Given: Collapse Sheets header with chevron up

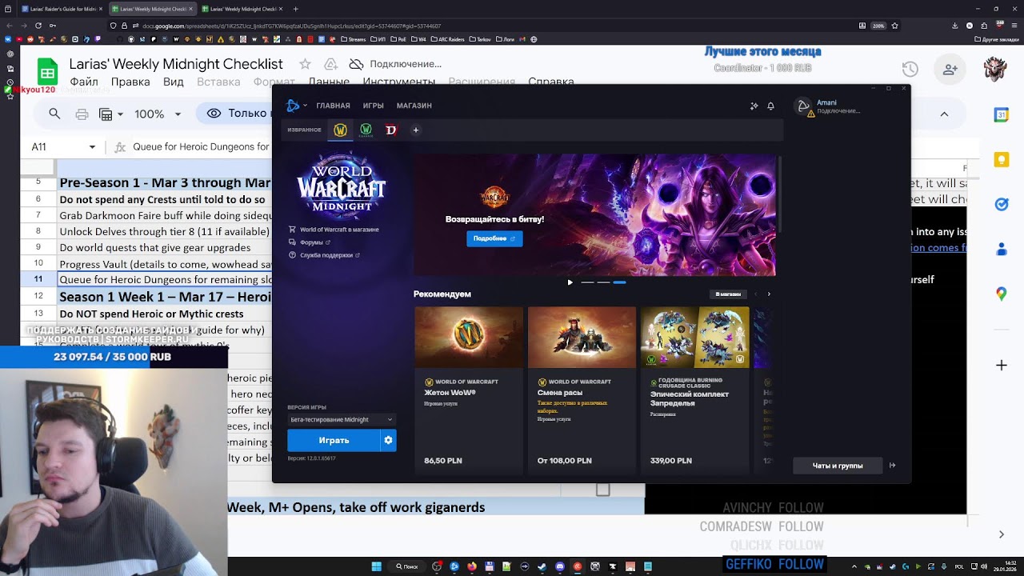Looking at the screenshot, I should point(944,114).
